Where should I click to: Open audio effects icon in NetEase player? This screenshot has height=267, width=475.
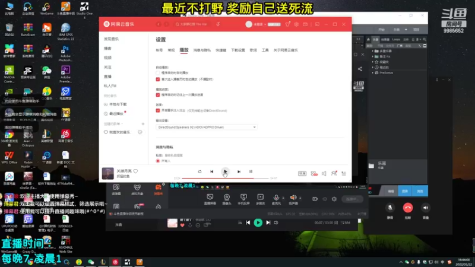pyautogui.click(x=314, y=173)
